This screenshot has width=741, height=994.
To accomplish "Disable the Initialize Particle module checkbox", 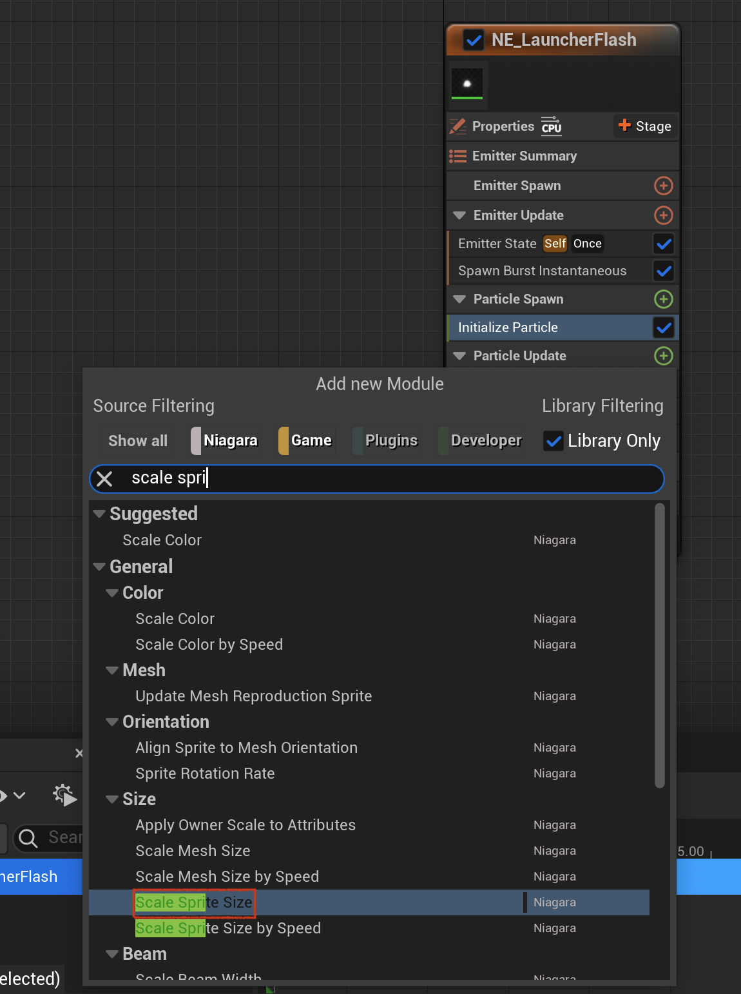I will pos(664,327).
